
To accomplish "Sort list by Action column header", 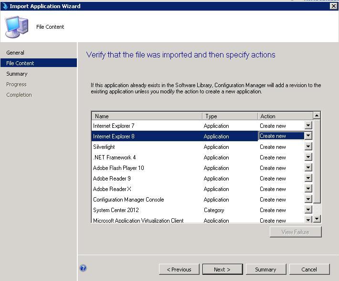I will (285, 116).
